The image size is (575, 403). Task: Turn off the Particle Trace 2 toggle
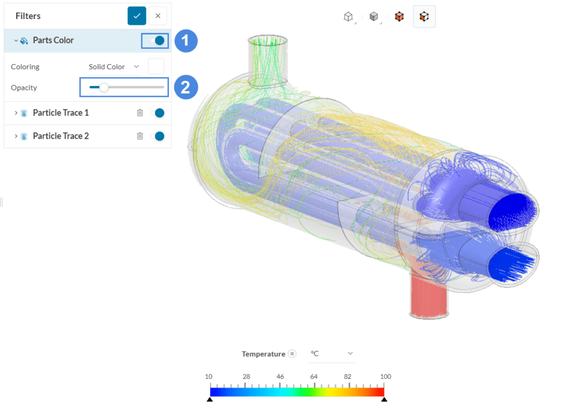[x=159, y=136]
